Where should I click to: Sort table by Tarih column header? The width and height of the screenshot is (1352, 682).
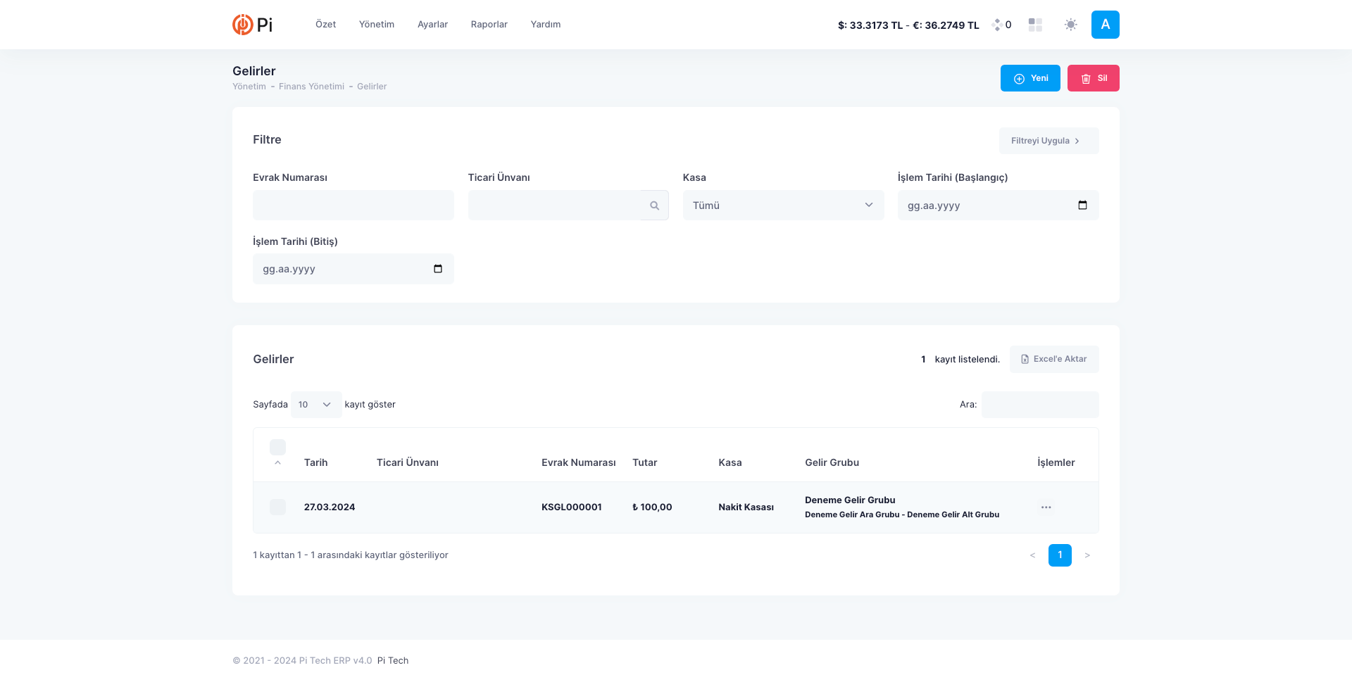point(315,462)
